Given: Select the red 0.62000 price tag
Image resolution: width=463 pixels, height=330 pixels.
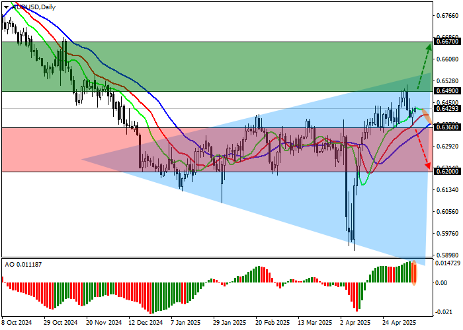Looking at the screenshot, I should pyautogui.click(x=446, y=171).
